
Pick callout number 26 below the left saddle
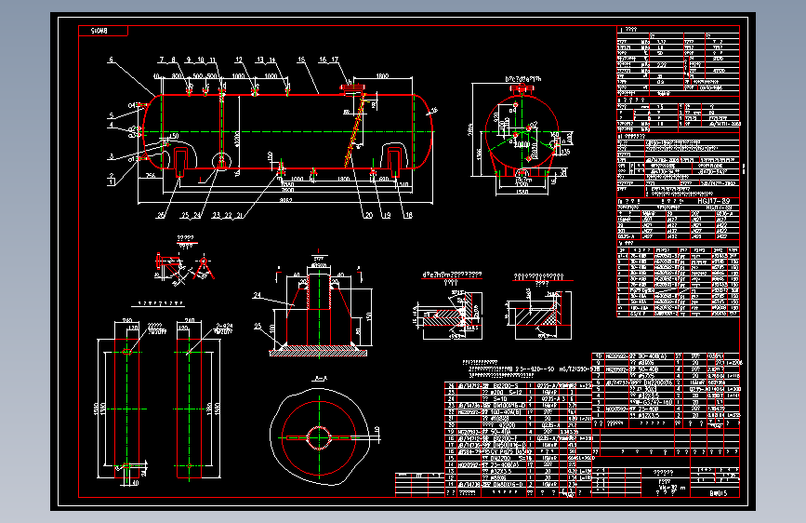pos(162,215)
